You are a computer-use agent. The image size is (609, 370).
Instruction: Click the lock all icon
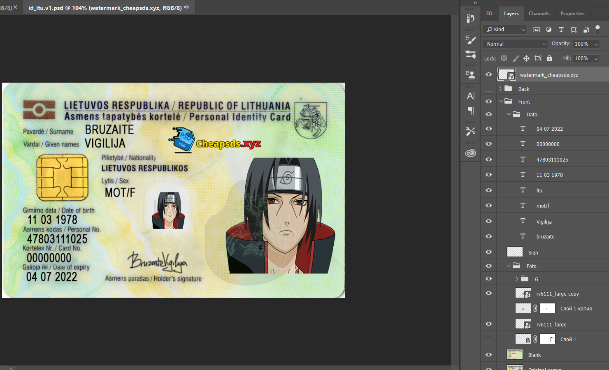click(549, 58)
